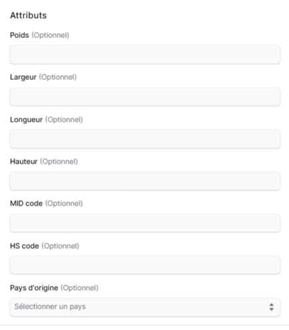Click the Optionnel hint beside Pays d'origine

pos(79,287)
